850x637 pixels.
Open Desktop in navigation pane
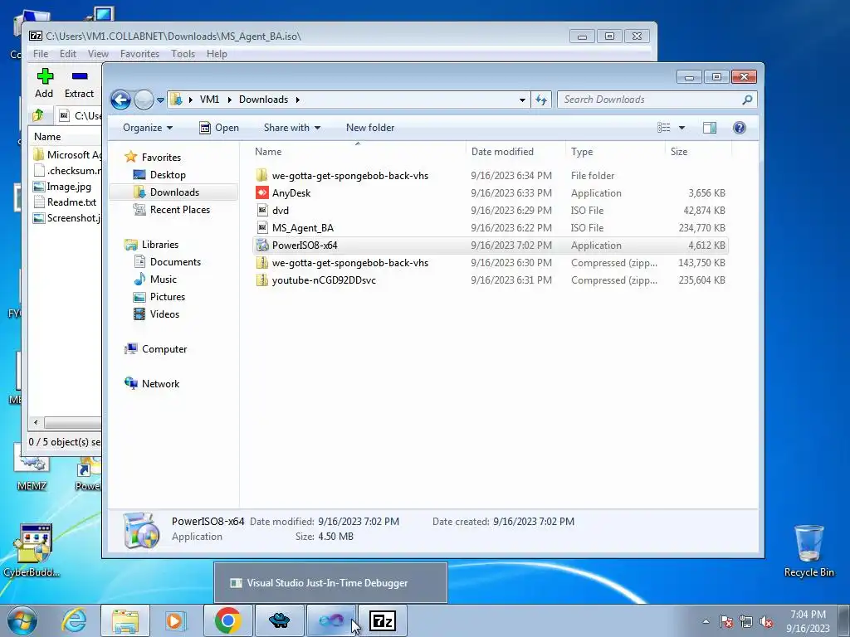tap(168, 175)
